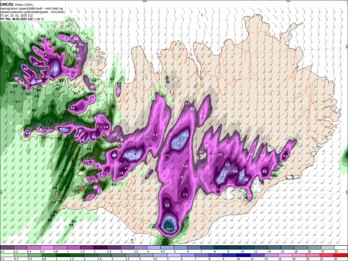Click the 'UWC/IG: Vindur (10m)' title line

tap(17, 5)
